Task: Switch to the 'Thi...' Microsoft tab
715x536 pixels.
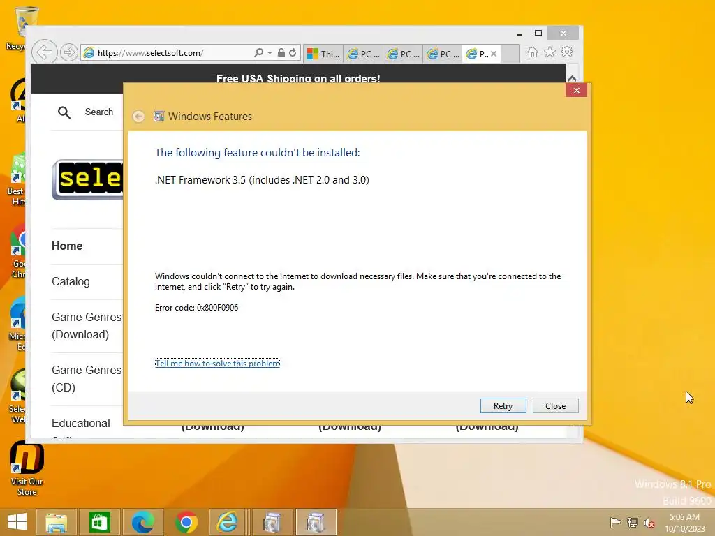Action: pyautogui.click(x=323, y=54)
